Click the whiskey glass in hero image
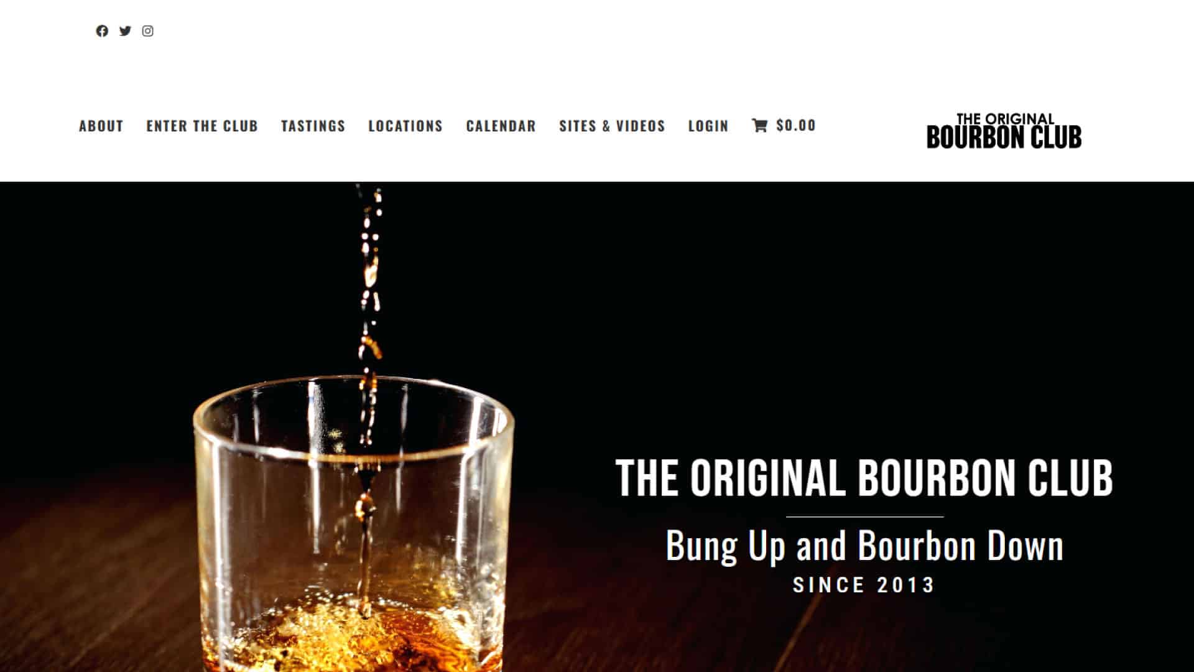The image size is (1194, 672). (354, 523)
